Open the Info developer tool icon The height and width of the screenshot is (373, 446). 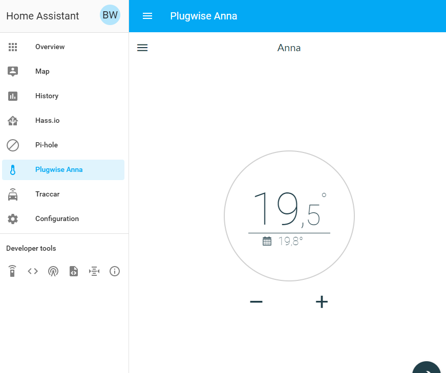click(115, 271)
